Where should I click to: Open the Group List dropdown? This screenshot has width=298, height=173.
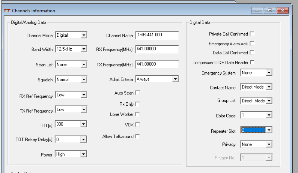(269, 101)
